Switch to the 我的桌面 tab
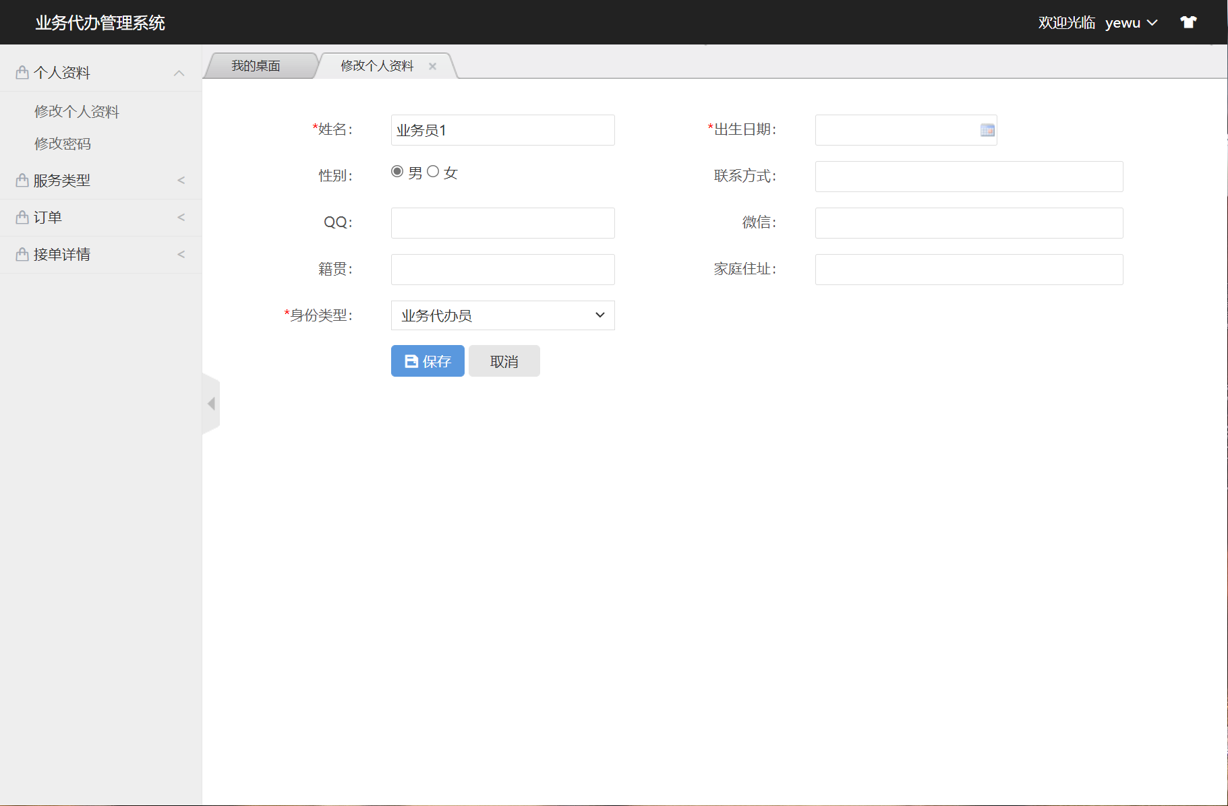 [x=257, y=65]
